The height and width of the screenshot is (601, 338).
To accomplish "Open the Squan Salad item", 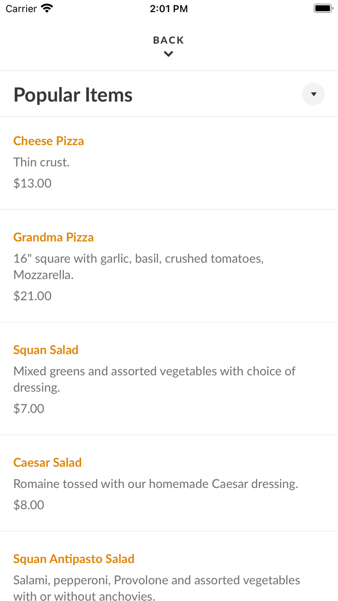I will [x=46, y=350].
